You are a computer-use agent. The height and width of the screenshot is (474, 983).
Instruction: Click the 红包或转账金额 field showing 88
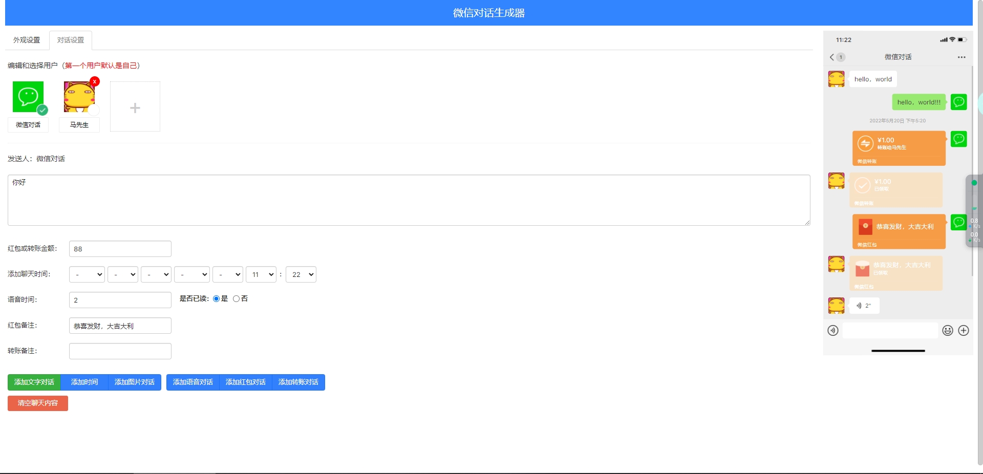pyautogui.click(x=120, y=249)
